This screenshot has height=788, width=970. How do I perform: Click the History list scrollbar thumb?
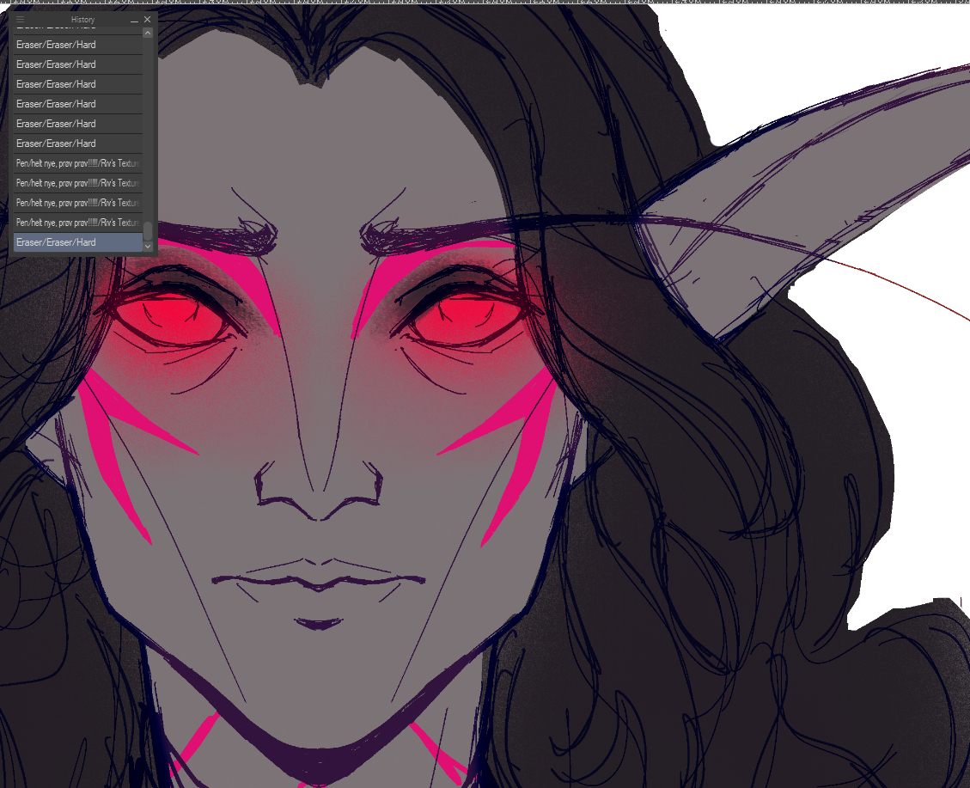[x=148, y=230]
